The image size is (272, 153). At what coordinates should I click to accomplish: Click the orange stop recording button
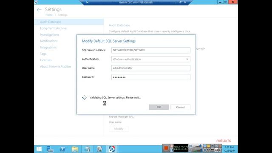point(166,148)
